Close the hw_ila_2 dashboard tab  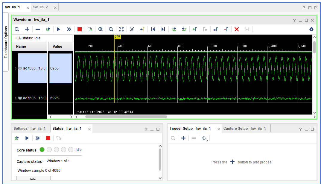tap(55, 8)
